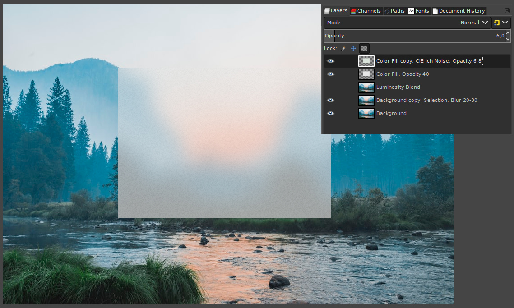The image size is (514, 308).
Task: Switch to the Layers tab
Action: [x=336, y=11]
